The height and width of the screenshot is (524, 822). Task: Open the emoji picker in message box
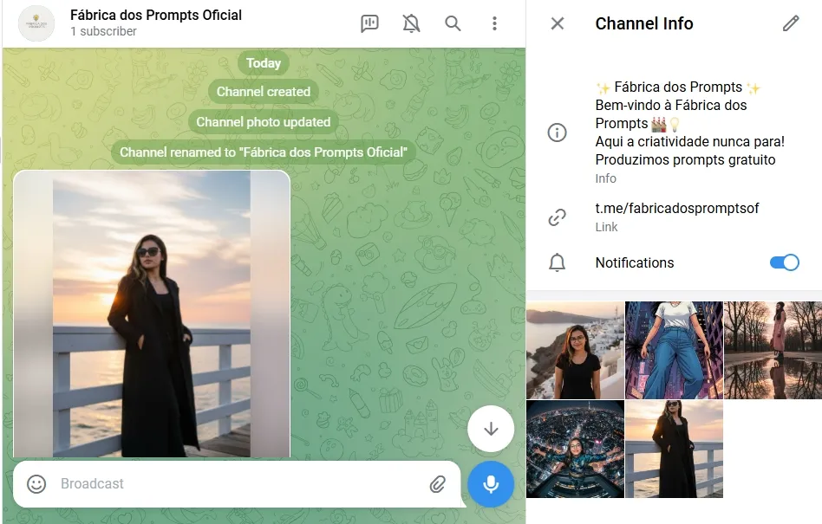coord(36,484)
